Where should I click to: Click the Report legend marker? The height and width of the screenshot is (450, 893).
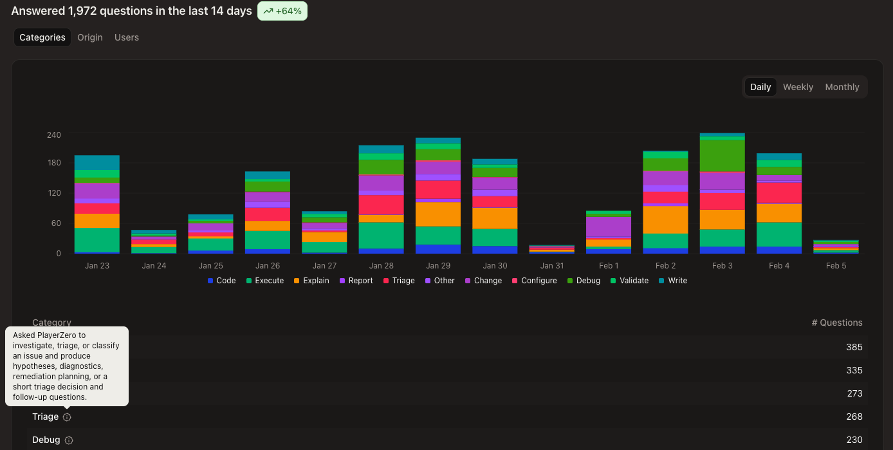pyautogui.click(x=341, y=280)
